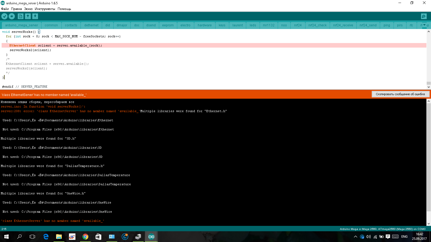Switch to the nrf24_receive tab
The image size is (431, 242).
[343, 25]
